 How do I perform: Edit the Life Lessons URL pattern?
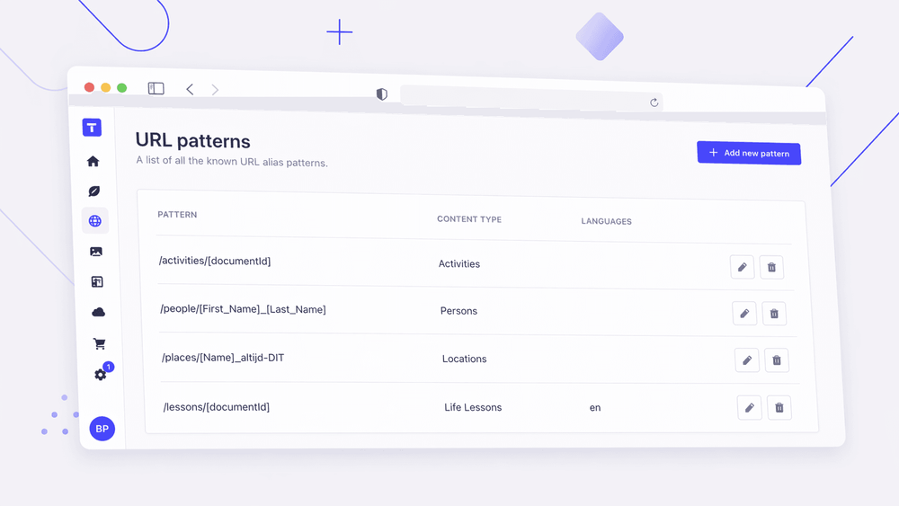point(750,408)
